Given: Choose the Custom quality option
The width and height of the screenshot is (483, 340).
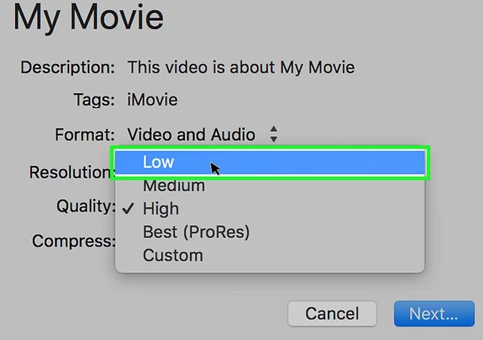Looking at the screenshot, I should click(172, 254).
